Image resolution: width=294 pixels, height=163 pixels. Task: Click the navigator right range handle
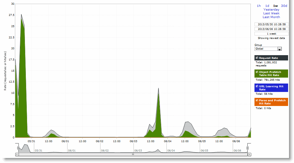248,148
